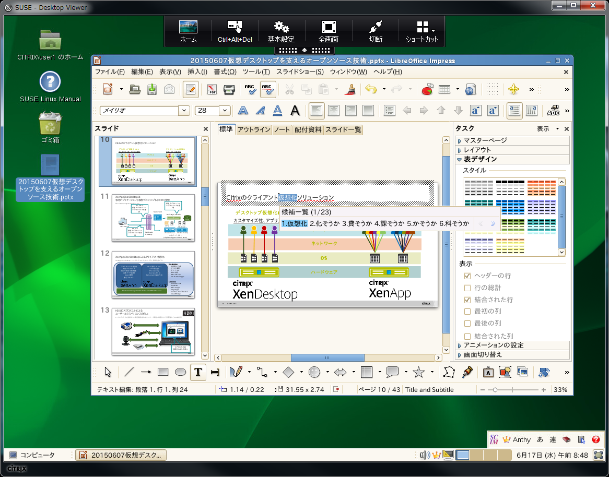609x477 pixels.
Task: Open the Tasks panel 表示 dropdown
Action: tap(548, 129)
